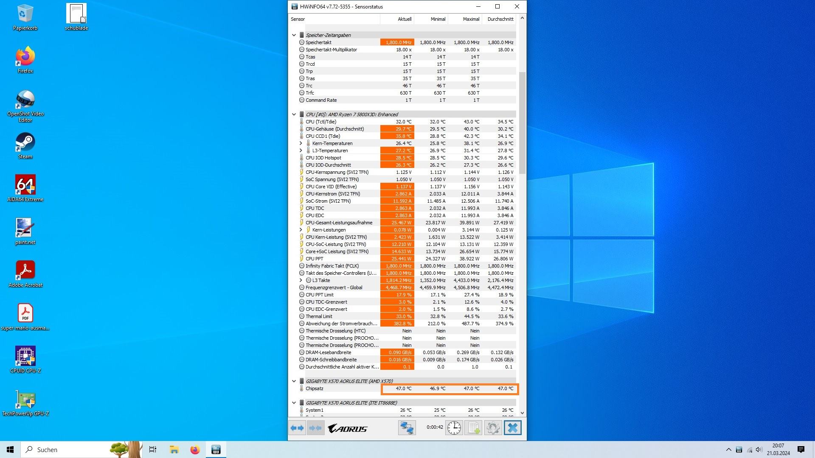Select the AIDA64 Extreme shortcut
The width and height of the screenshot is (815, 458).
[x=25, y=188]
